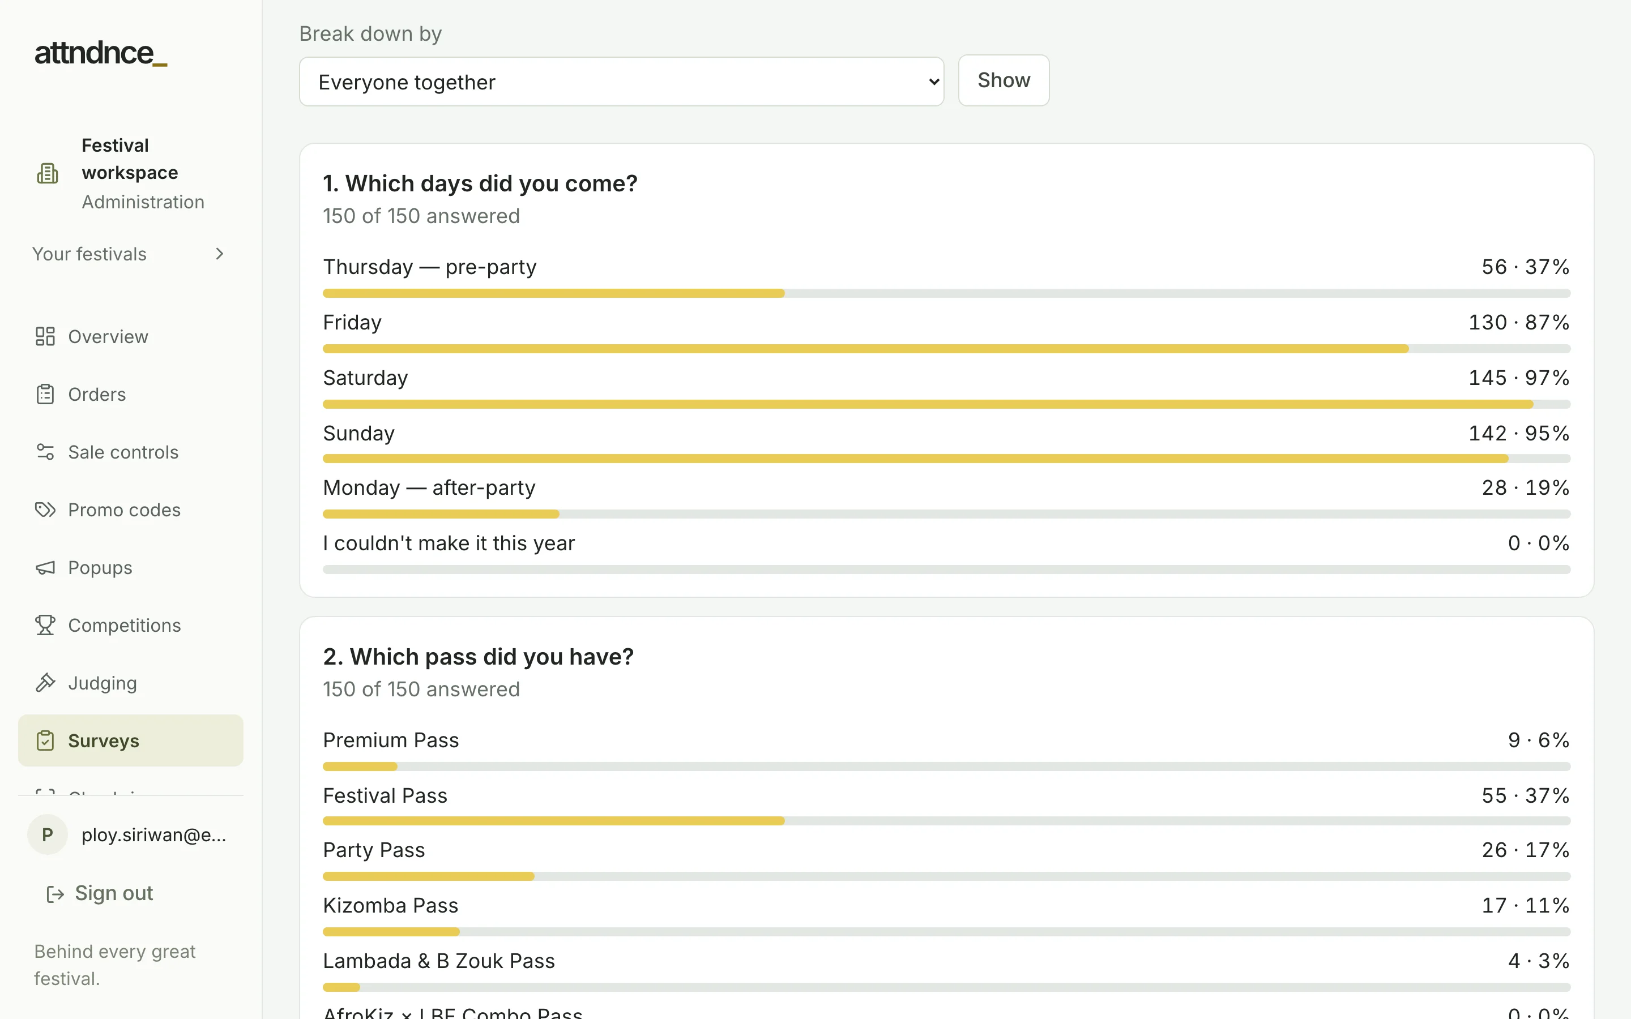The height and width of the screenshot is (1019, 1631).
Task: Go to Orders in sidebar
Action: 131,394
